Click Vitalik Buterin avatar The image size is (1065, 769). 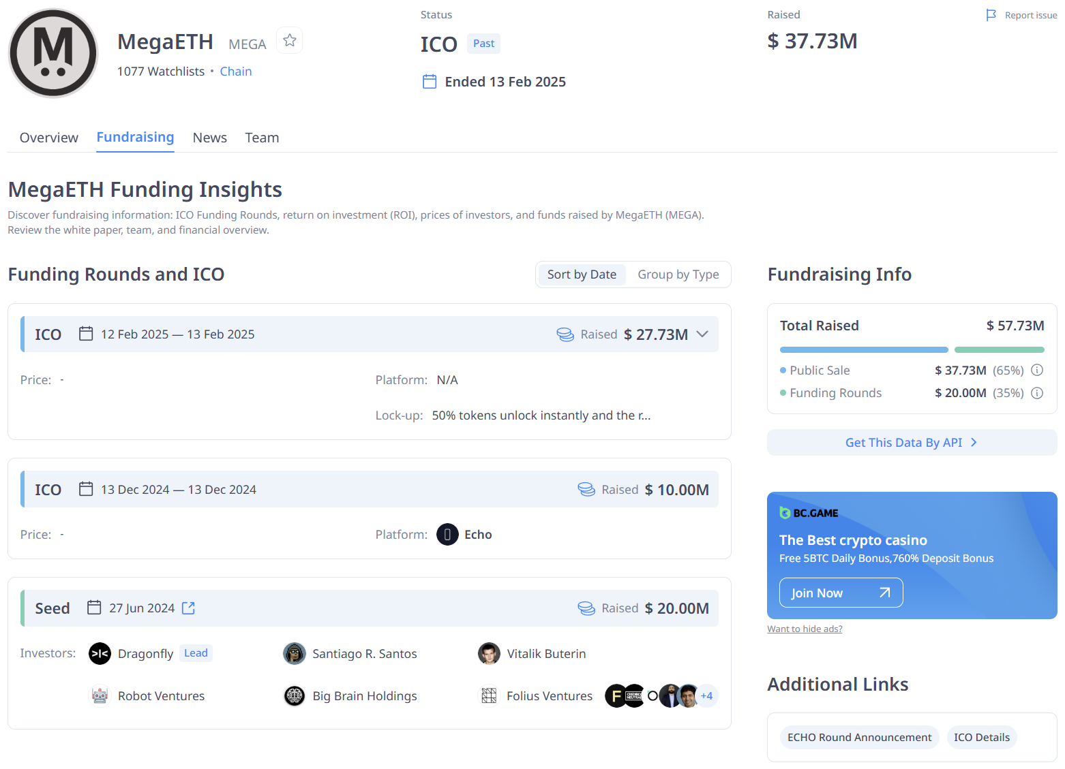click(489, 654)
